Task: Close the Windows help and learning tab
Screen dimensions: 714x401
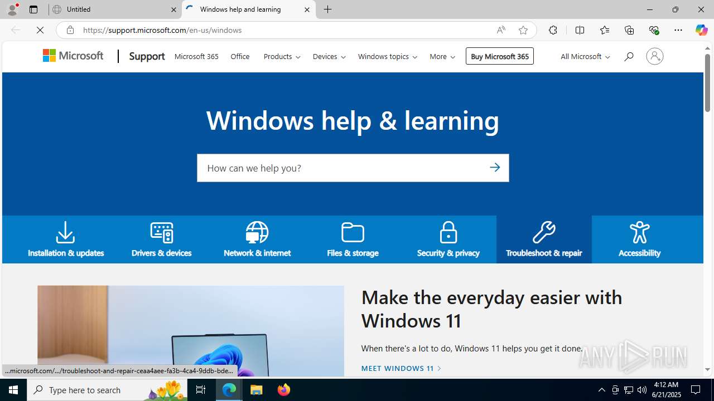Action: tap(307, 9)
